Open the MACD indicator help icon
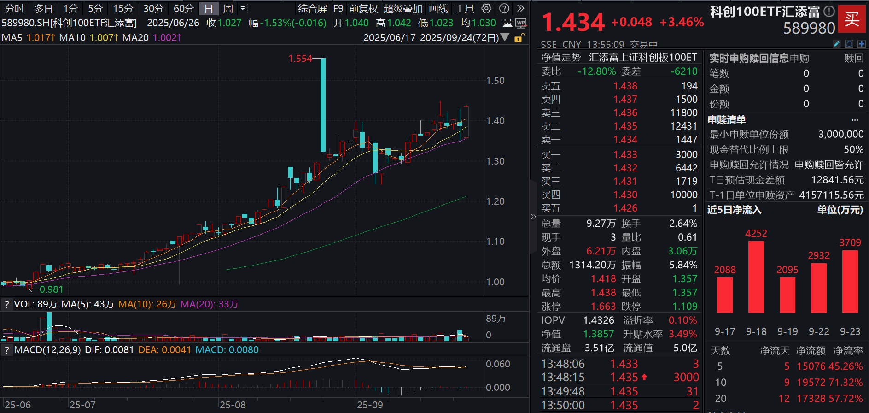The image size is (869, 413). (x=6, y=350)
